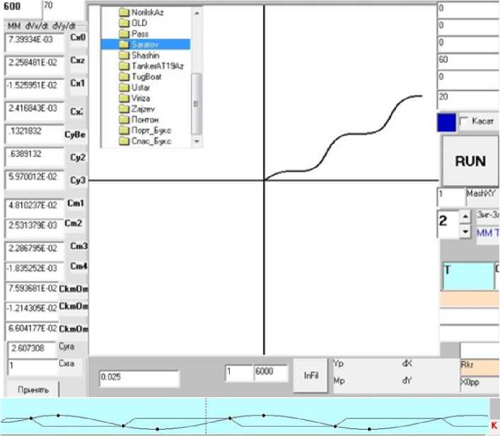
Task: Click the CyBe field .1321832
Action: (x=35, y=134)
